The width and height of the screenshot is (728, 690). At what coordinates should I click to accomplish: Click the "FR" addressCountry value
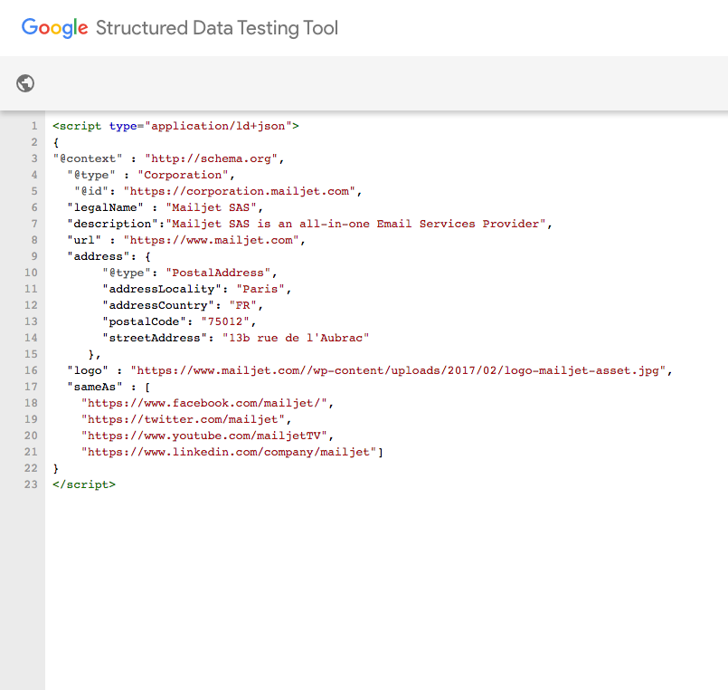(243, 305)
